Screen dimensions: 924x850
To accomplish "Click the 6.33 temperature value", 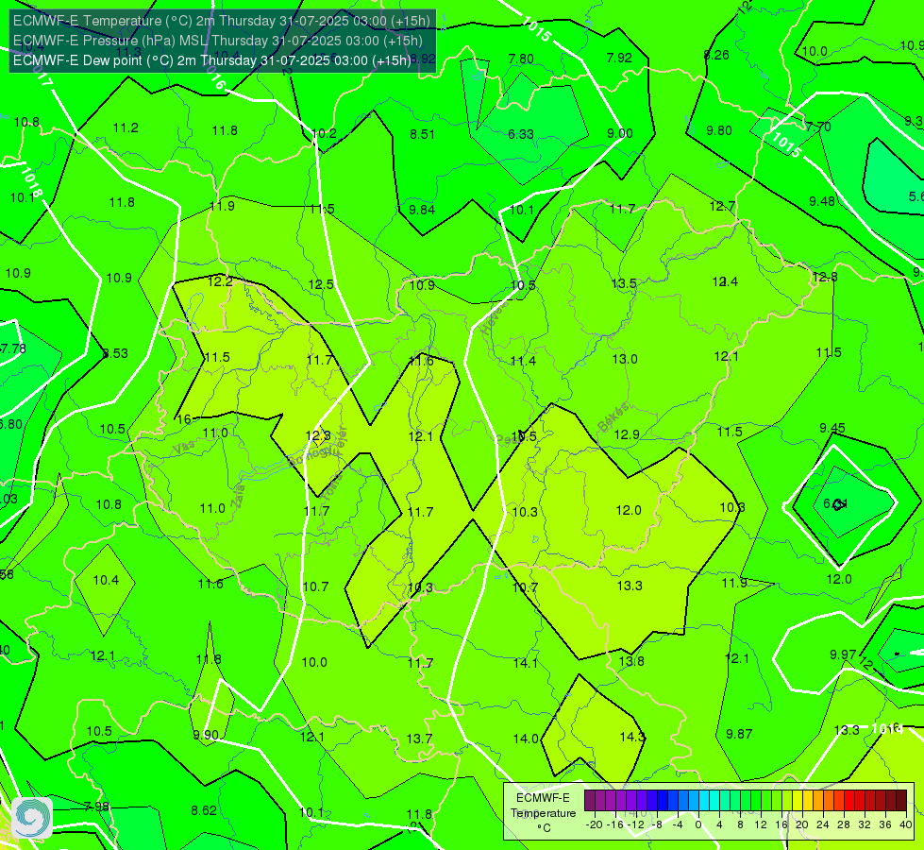I will [x=521, y=134].
